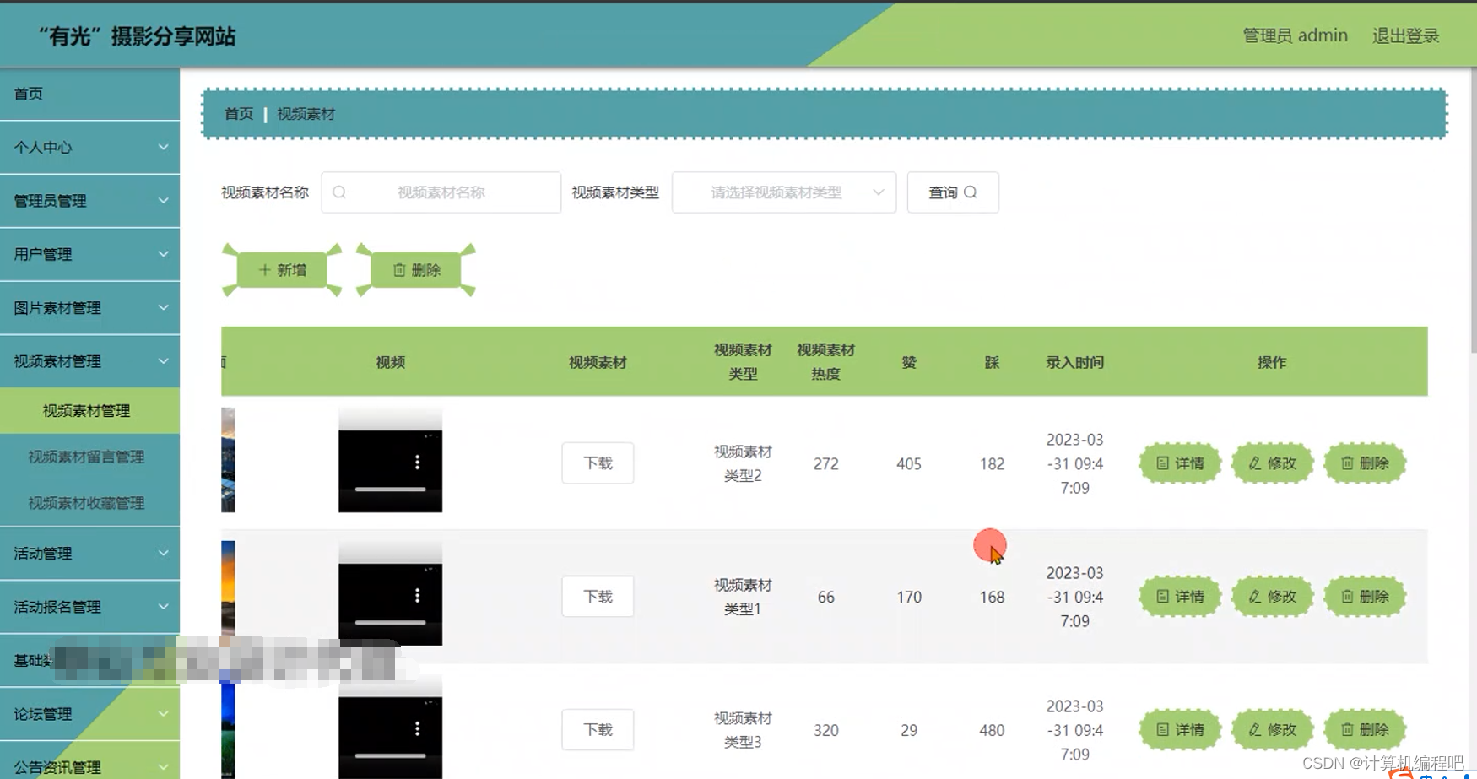This screenshot has height=779, width=1477.
Task: Click 修改 pencil icon on second row
Action: click(1254, 596)
